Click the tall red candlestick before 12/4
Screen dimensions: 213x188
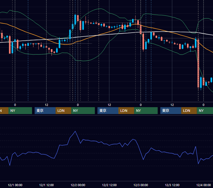(x=198, y=63)
